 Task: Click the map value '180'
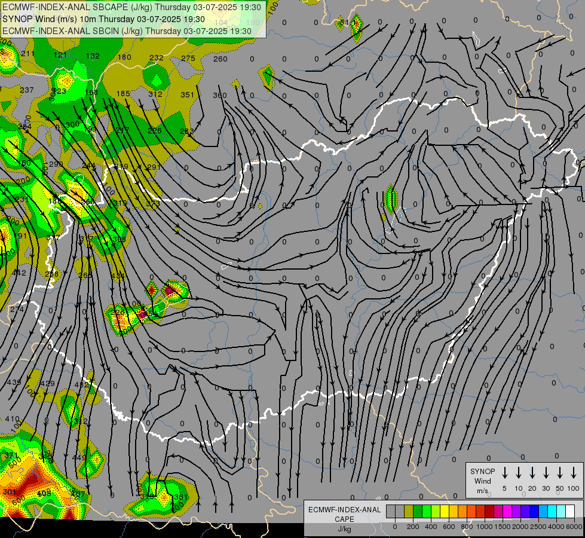pos(124,57)
